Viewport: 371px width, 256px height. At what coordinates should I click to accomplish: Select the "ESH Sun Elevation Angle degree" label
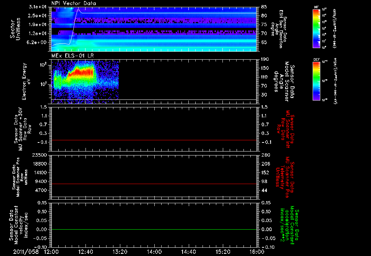pos(279,29)
